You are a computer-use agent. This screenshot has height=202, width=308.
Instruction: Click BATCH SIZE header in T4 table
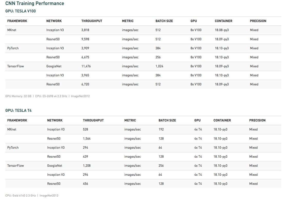point(167,120)
